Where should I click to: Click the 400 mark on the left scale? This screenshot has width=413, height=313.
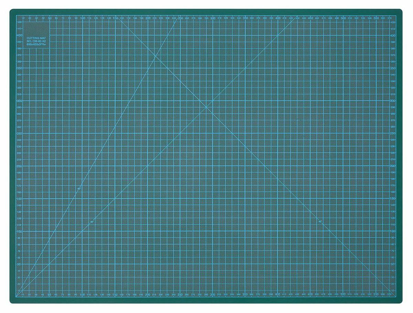pos(19,35)
